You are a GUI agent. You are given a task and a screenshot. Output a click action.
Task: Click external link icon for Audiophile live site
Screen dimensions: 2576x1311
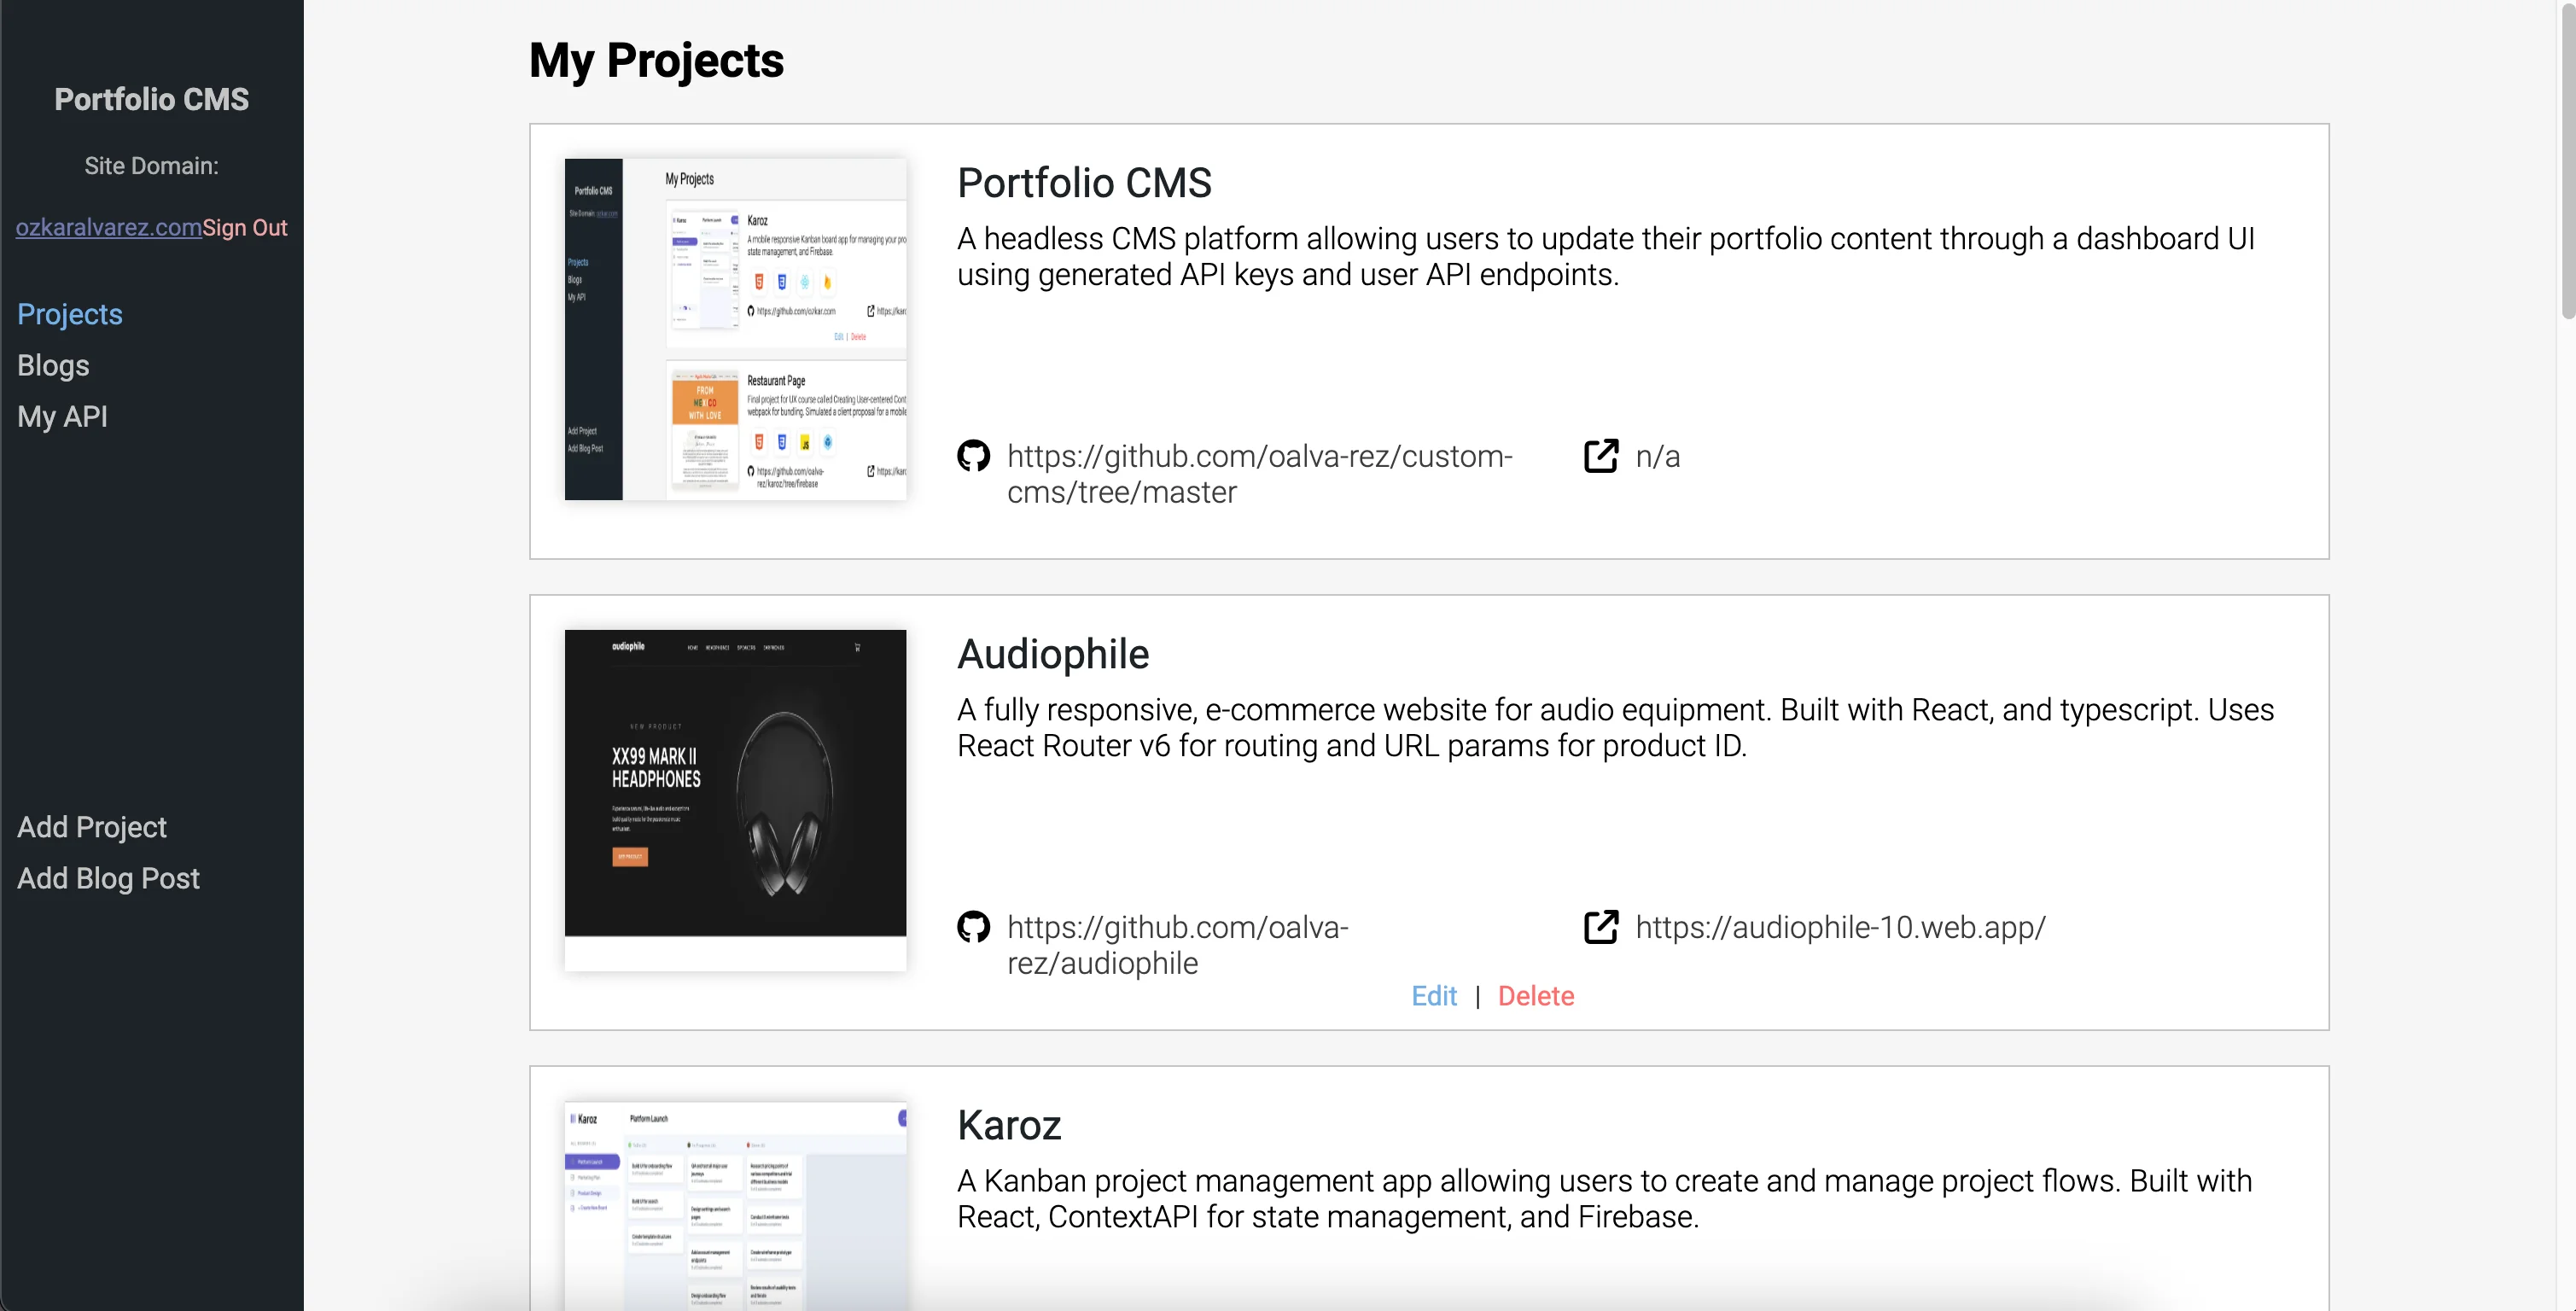[x=1600, y=927]
